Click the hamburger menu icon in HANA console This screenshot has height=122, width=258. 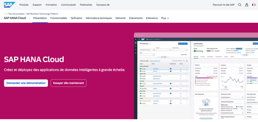[x=136, y=39]
